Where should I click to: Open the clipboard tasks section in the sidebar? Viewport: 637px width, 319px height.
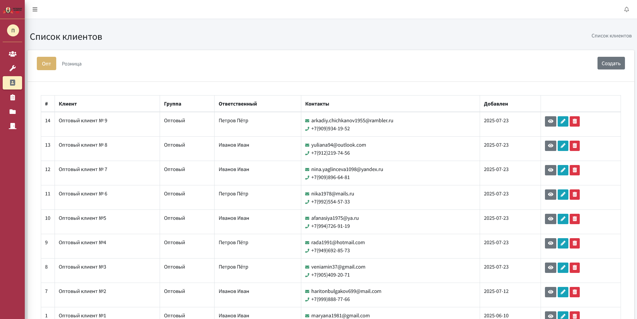pos(12,97)
